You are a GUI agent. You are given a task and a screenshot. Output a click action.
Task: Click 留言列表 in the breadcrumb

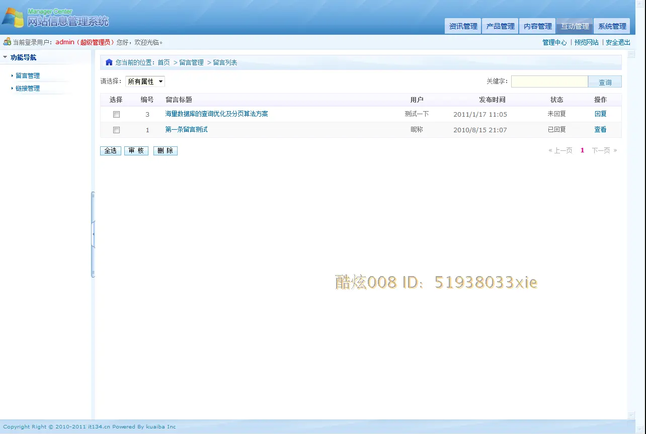click(x=225, y=62)
